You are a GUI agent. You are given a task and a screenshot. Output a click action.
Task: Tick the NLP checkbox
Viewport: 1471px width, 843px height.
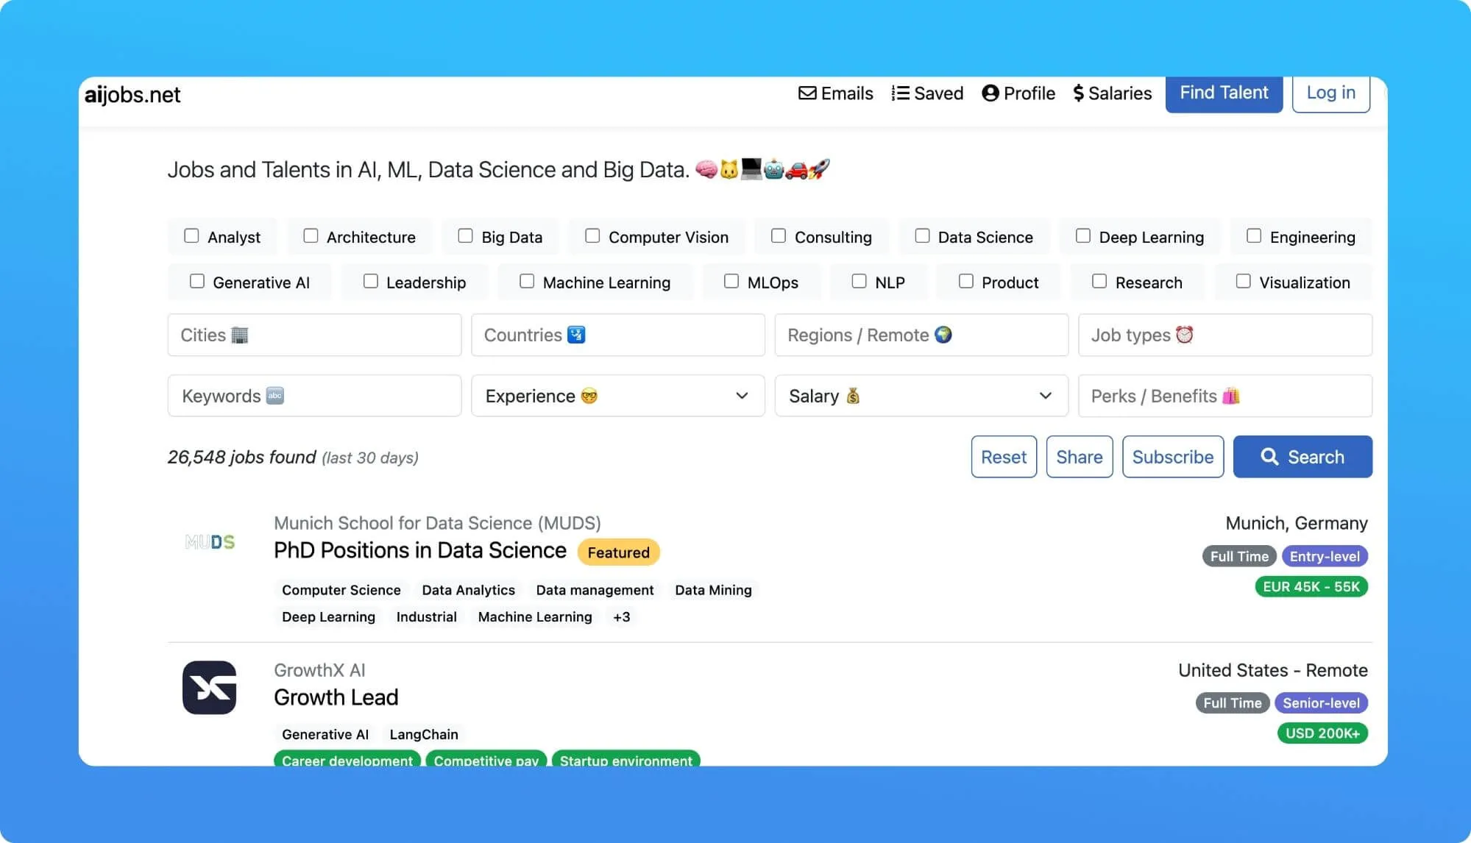pos(859,281)
